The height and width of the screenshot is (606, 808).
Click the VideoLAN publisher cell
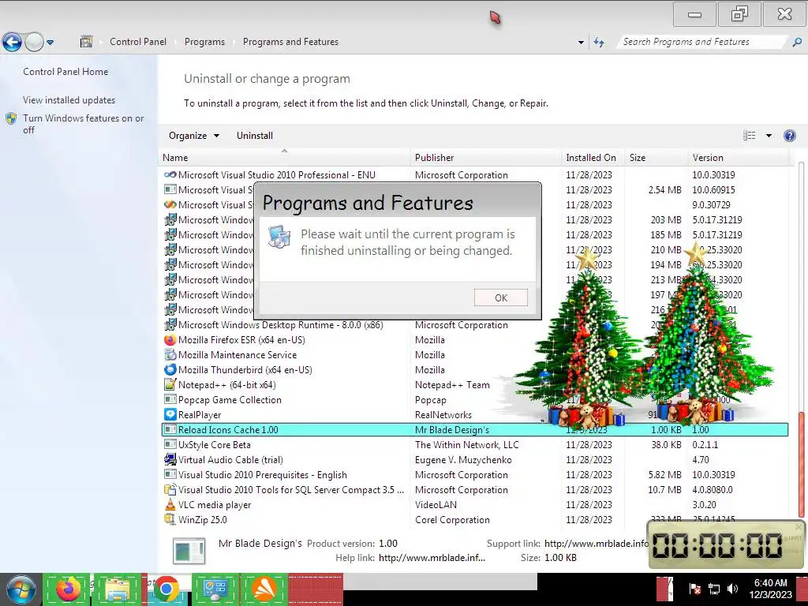[436, 505]
